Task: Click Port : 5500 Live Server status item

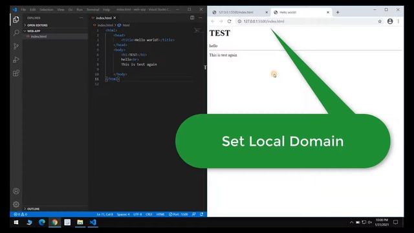Action: pos(179,214)
